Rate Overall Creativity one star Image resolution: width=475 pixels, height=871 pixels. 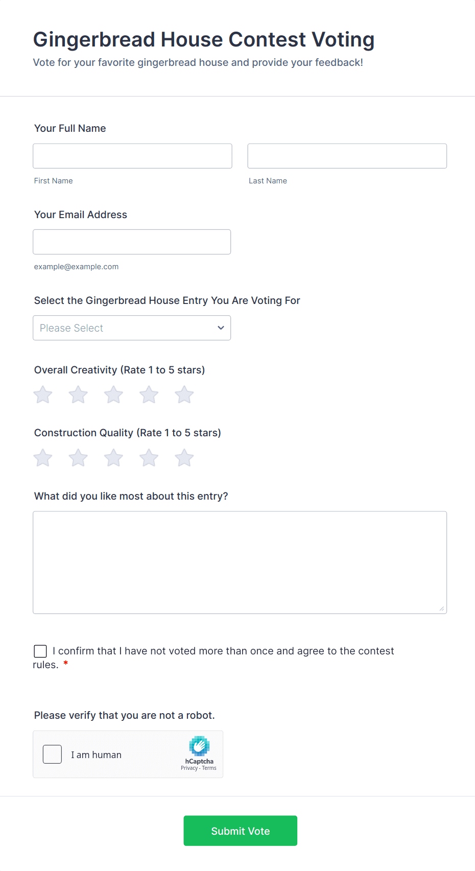[x=43, y=395]
